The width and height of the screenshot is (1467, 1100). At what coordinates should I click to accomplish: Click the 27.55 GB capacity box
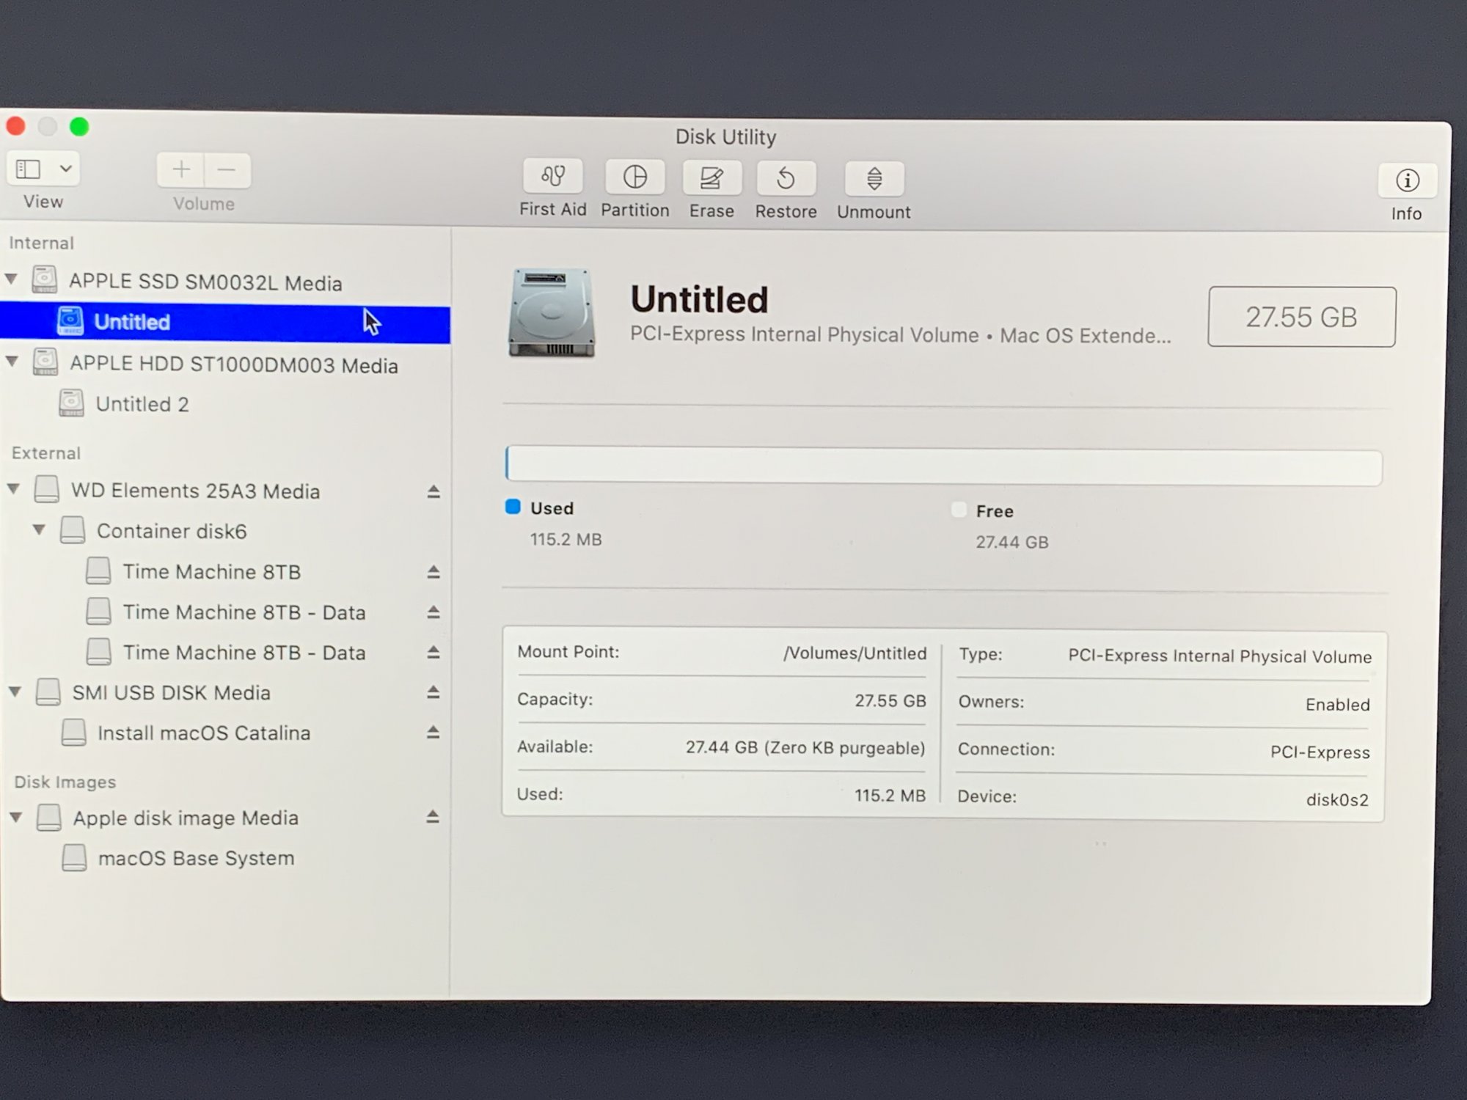[1301, 317]
